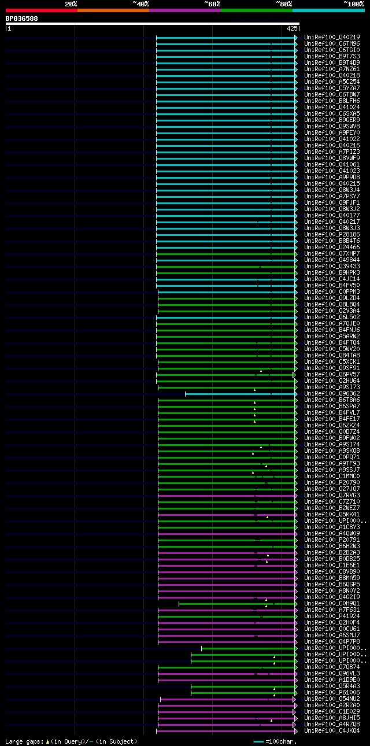Select the UniRef100_Q5KK41 label
This screenshot has width=370, height=746.
tap(332, 515)
